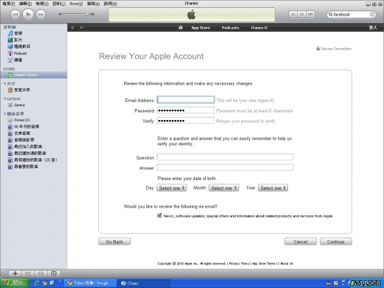Click the Verify password field
384x288 pixels.
click(185, 121)
